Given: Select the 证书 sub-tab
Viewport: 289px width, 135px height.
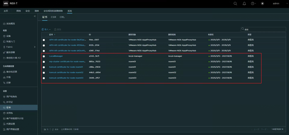Looking at the screenshot, I should (x=45, y=17).
